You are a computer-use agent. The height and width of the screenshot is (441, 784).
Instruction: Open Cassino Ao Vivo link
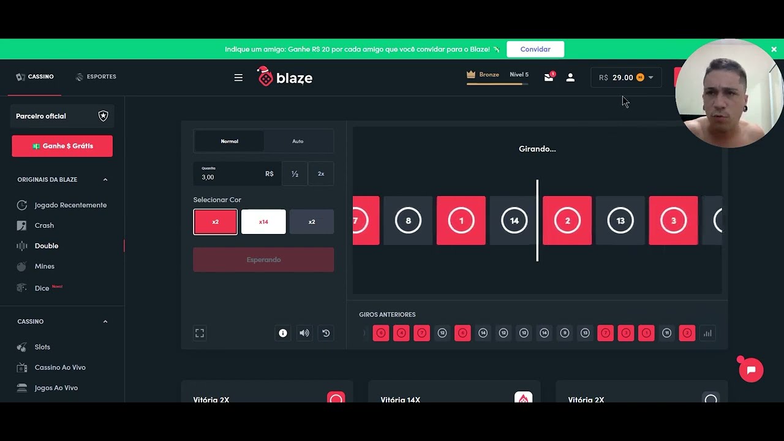coord(60,367)
